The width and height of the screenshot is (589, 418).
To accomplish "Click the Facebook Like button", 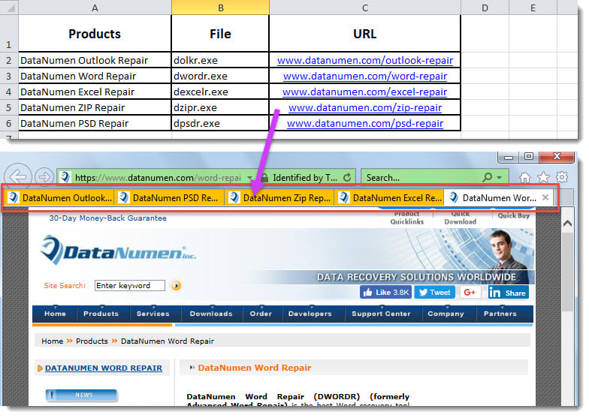I will tap(385, 293).
